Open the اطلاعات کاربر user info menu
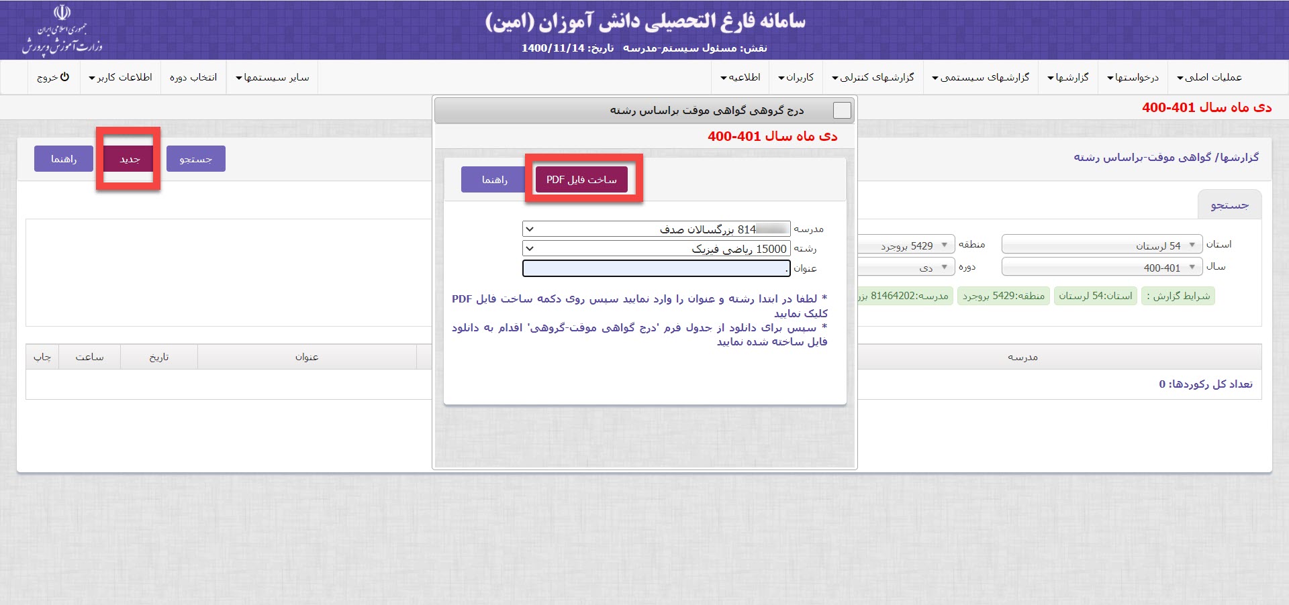 point(121,77)
